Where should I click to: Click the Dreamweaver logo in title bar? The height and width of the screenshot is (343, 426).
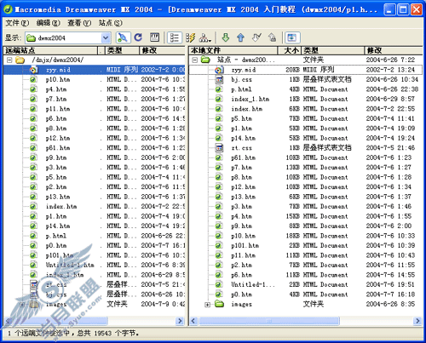(x=8, y=9)
